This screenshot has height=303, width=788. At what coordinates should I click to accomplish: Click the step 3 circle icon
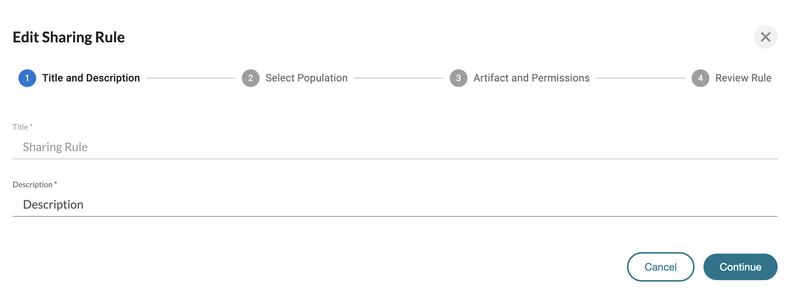pyautogui.click(x=459, y=78)
